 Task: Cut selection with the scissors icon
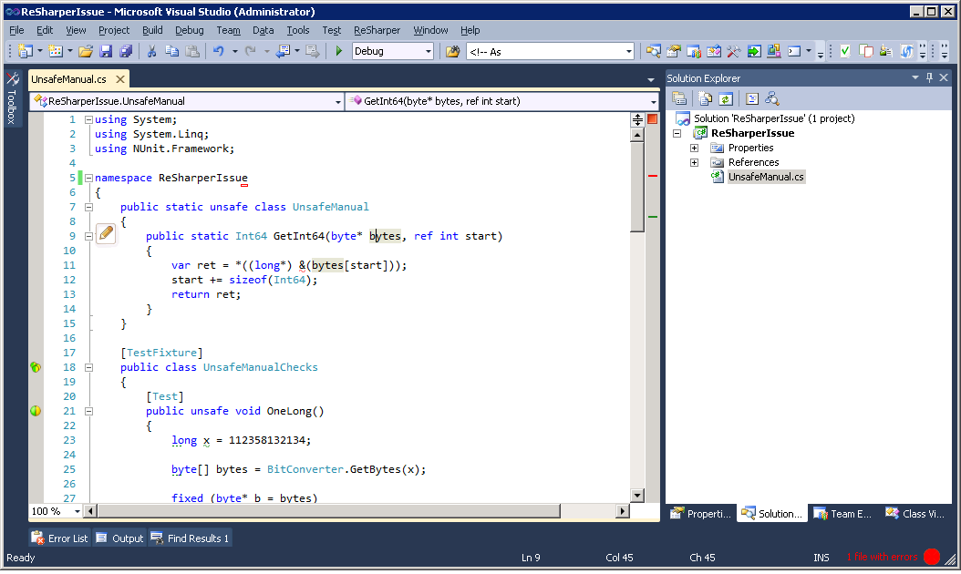[x=151, y=51]
